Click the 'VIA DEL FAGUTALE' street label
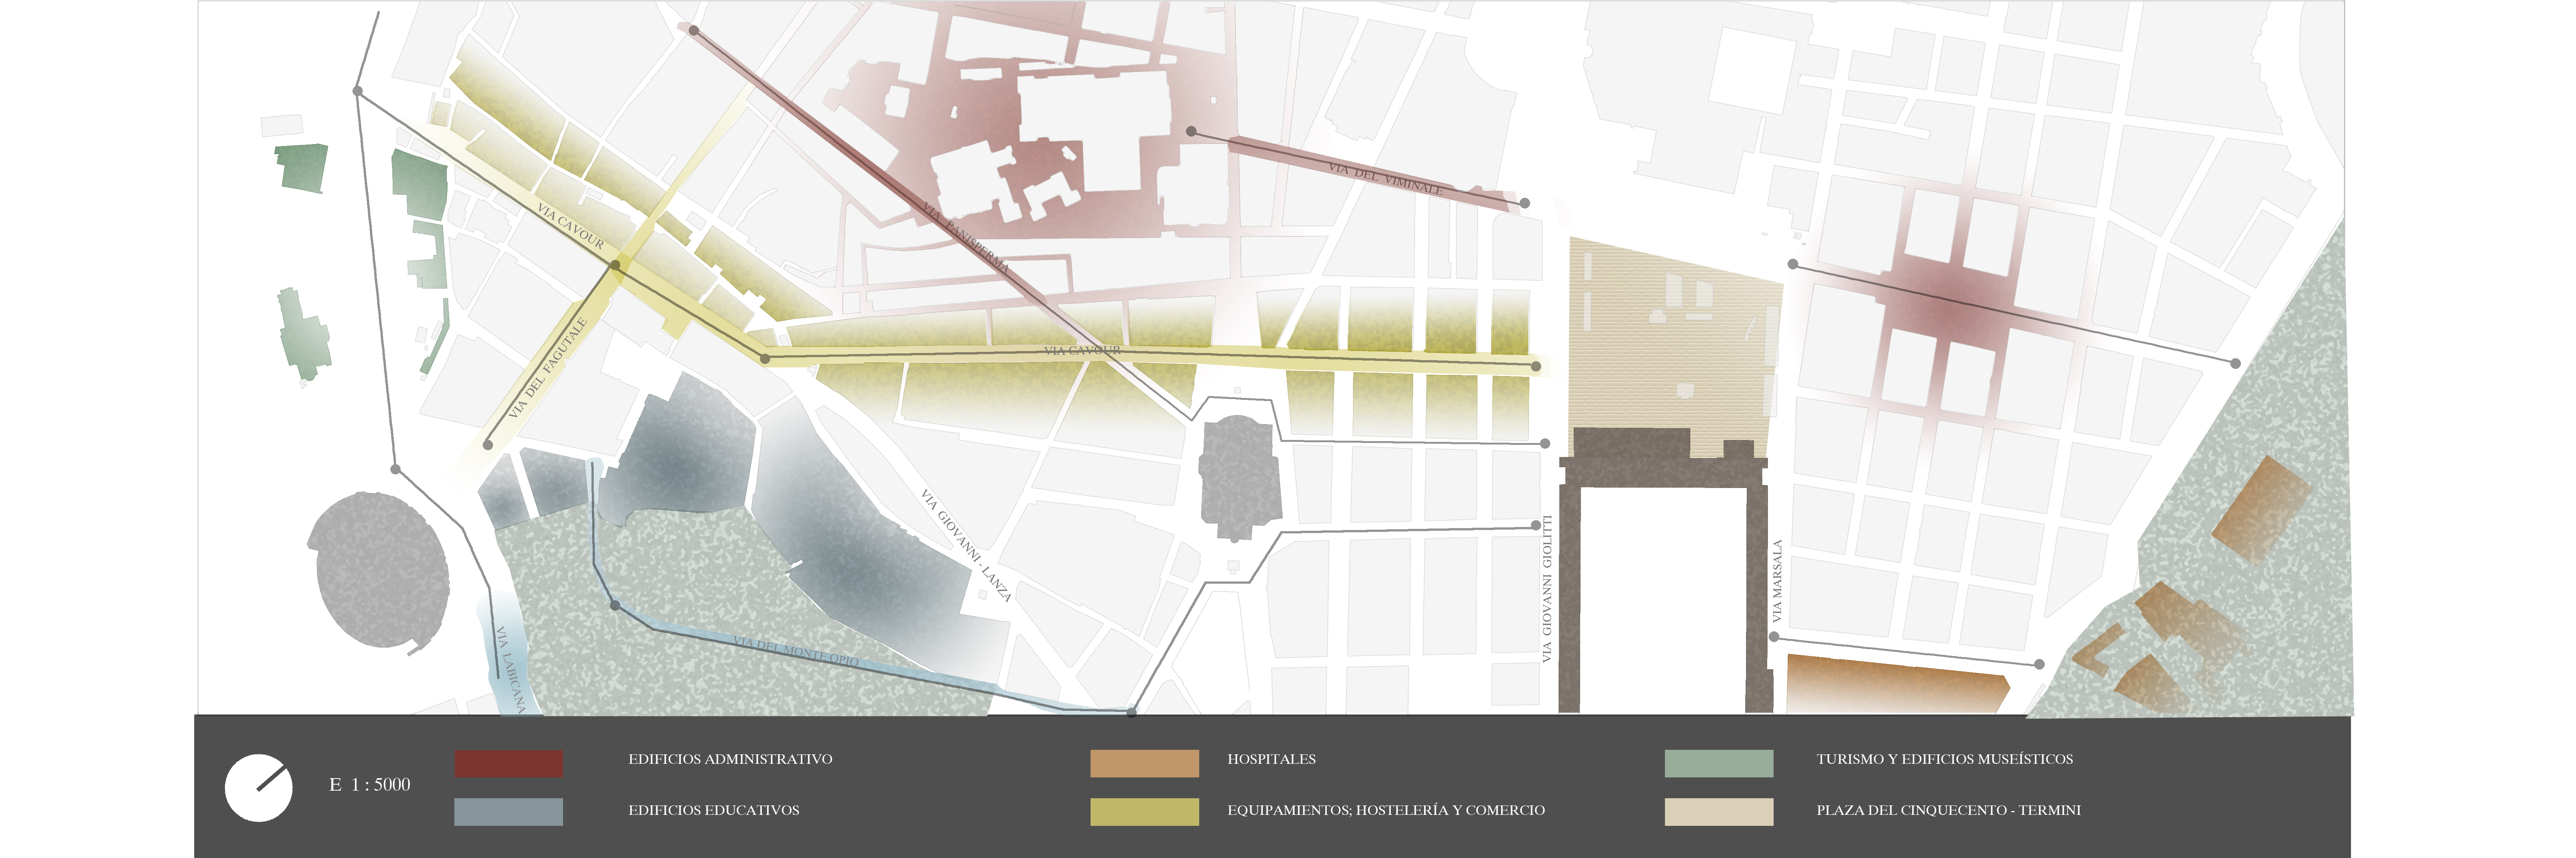The height and width of the screenshot is (858, 2576). 547,368
